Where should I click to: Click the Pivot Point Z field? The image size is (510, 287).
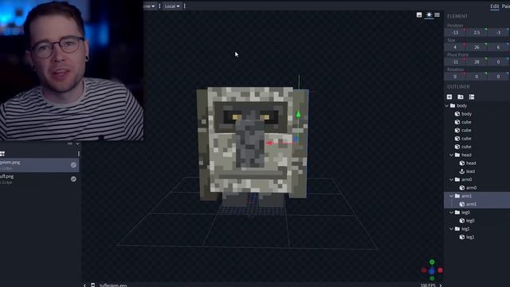(x=498, y=62)
